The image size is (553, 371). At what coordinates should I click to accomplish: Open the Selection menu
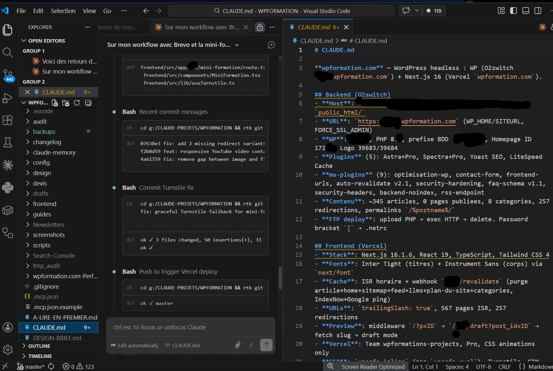[63, 11]
